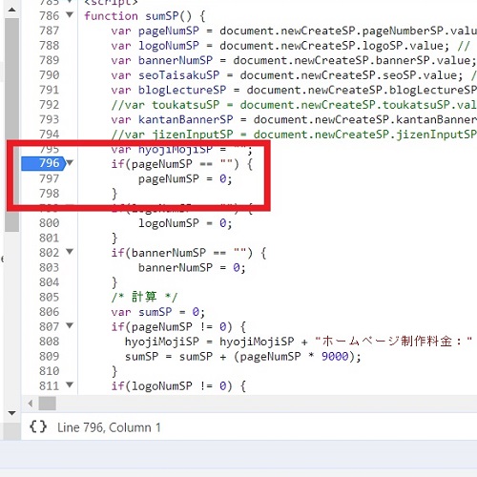Click the vertical scrollbar down arrow
The image size is (477, 477).
[x=12, y=413]
